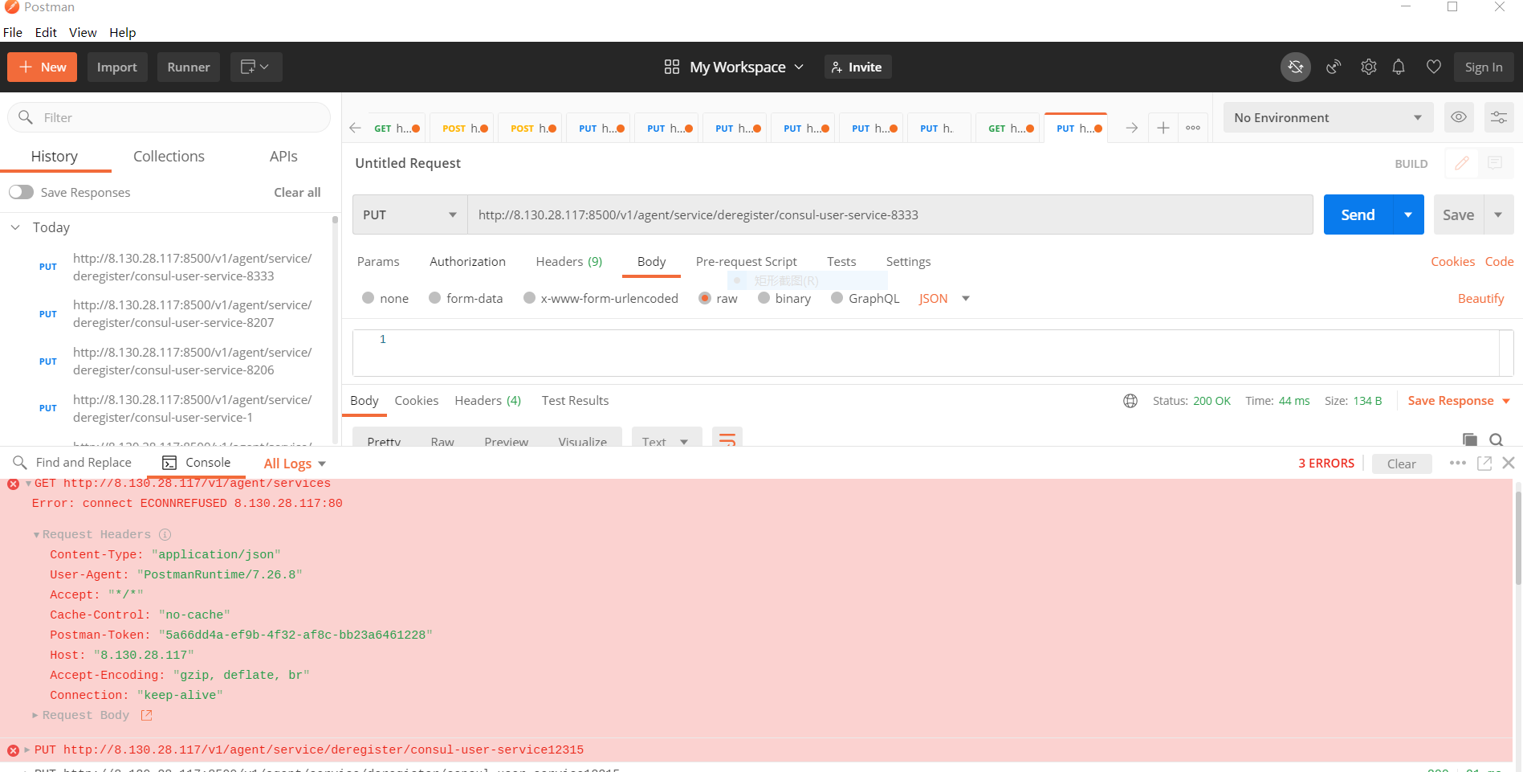This screenshot has width=1523, height=772.
Task: Open the No Environment dropdown
Action: [1328, 117]
